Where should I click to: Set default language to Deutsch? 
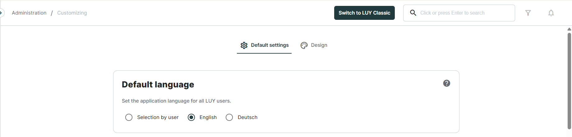point(229,117)
